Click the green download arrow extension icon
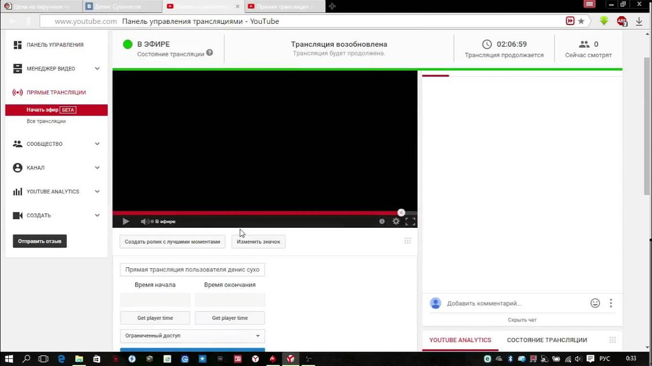Image resolution: width=652 pixels, height=366 pixels. tap(604, 21)
